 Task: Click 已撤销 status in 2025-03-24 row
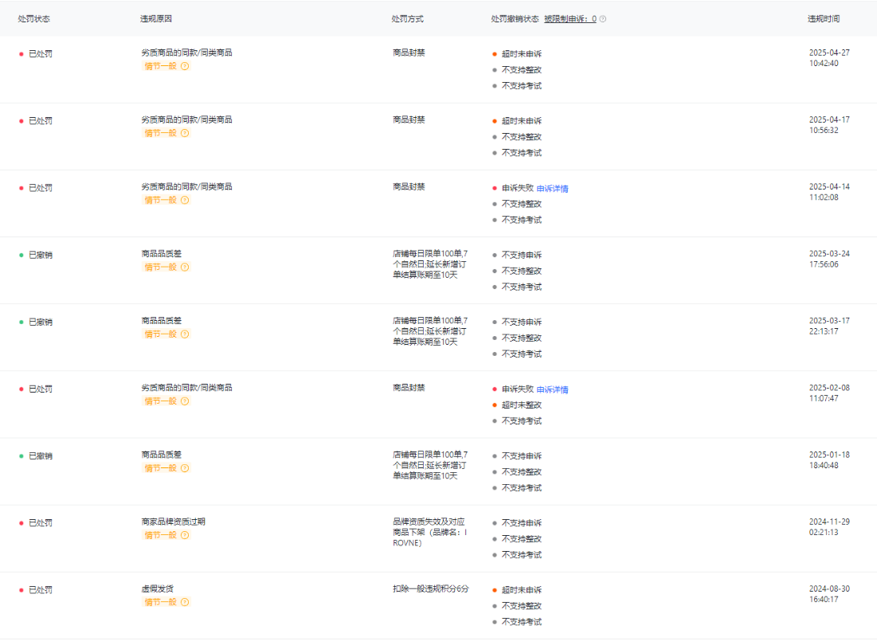coord(40,255)
